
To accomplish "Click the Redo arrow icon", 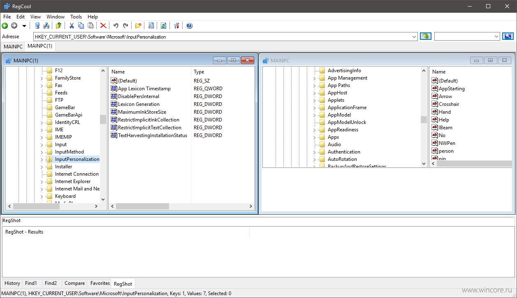I will [x=125, y=26].
